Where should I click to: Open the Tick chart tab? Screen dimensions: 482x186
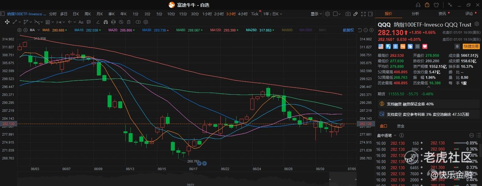[255, 14]
